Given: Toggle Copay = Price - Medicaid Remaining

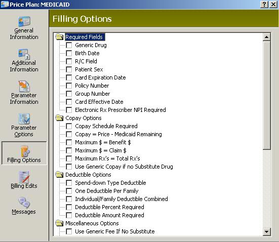Looking at the screenshot, I should click(69, 134).
